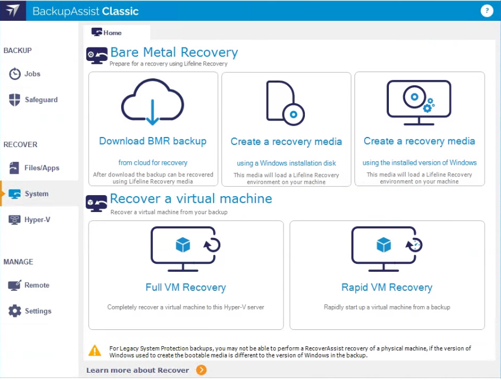The width and height of the screenshot is (501, 380).
Task: Click "from cloud for recovery" subtitle
Action: (x=153, y=163)
